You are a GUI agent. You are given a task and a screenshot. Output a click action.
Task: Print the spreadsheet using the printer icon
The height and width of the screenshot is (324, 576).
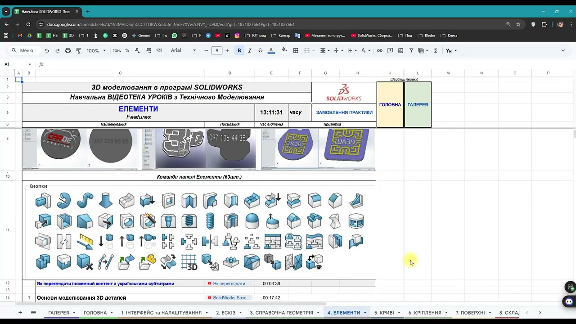[x=68, y=51]
